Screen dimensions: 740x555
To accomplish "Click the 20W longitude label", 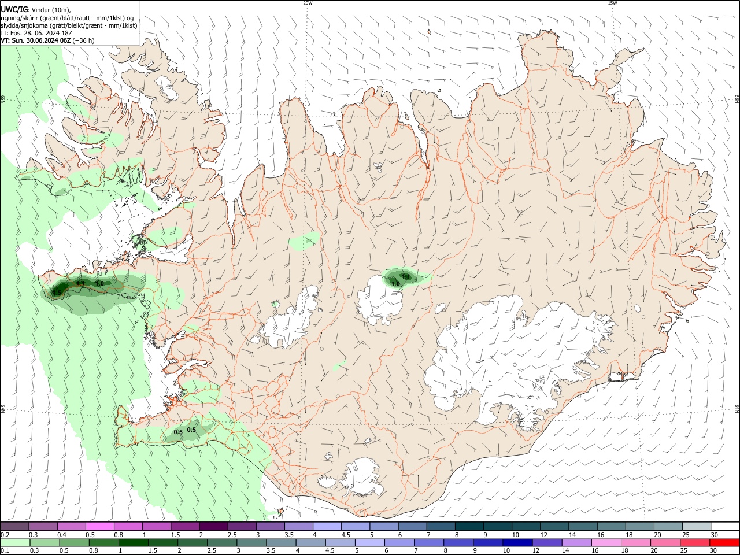I will coord(308,3).
